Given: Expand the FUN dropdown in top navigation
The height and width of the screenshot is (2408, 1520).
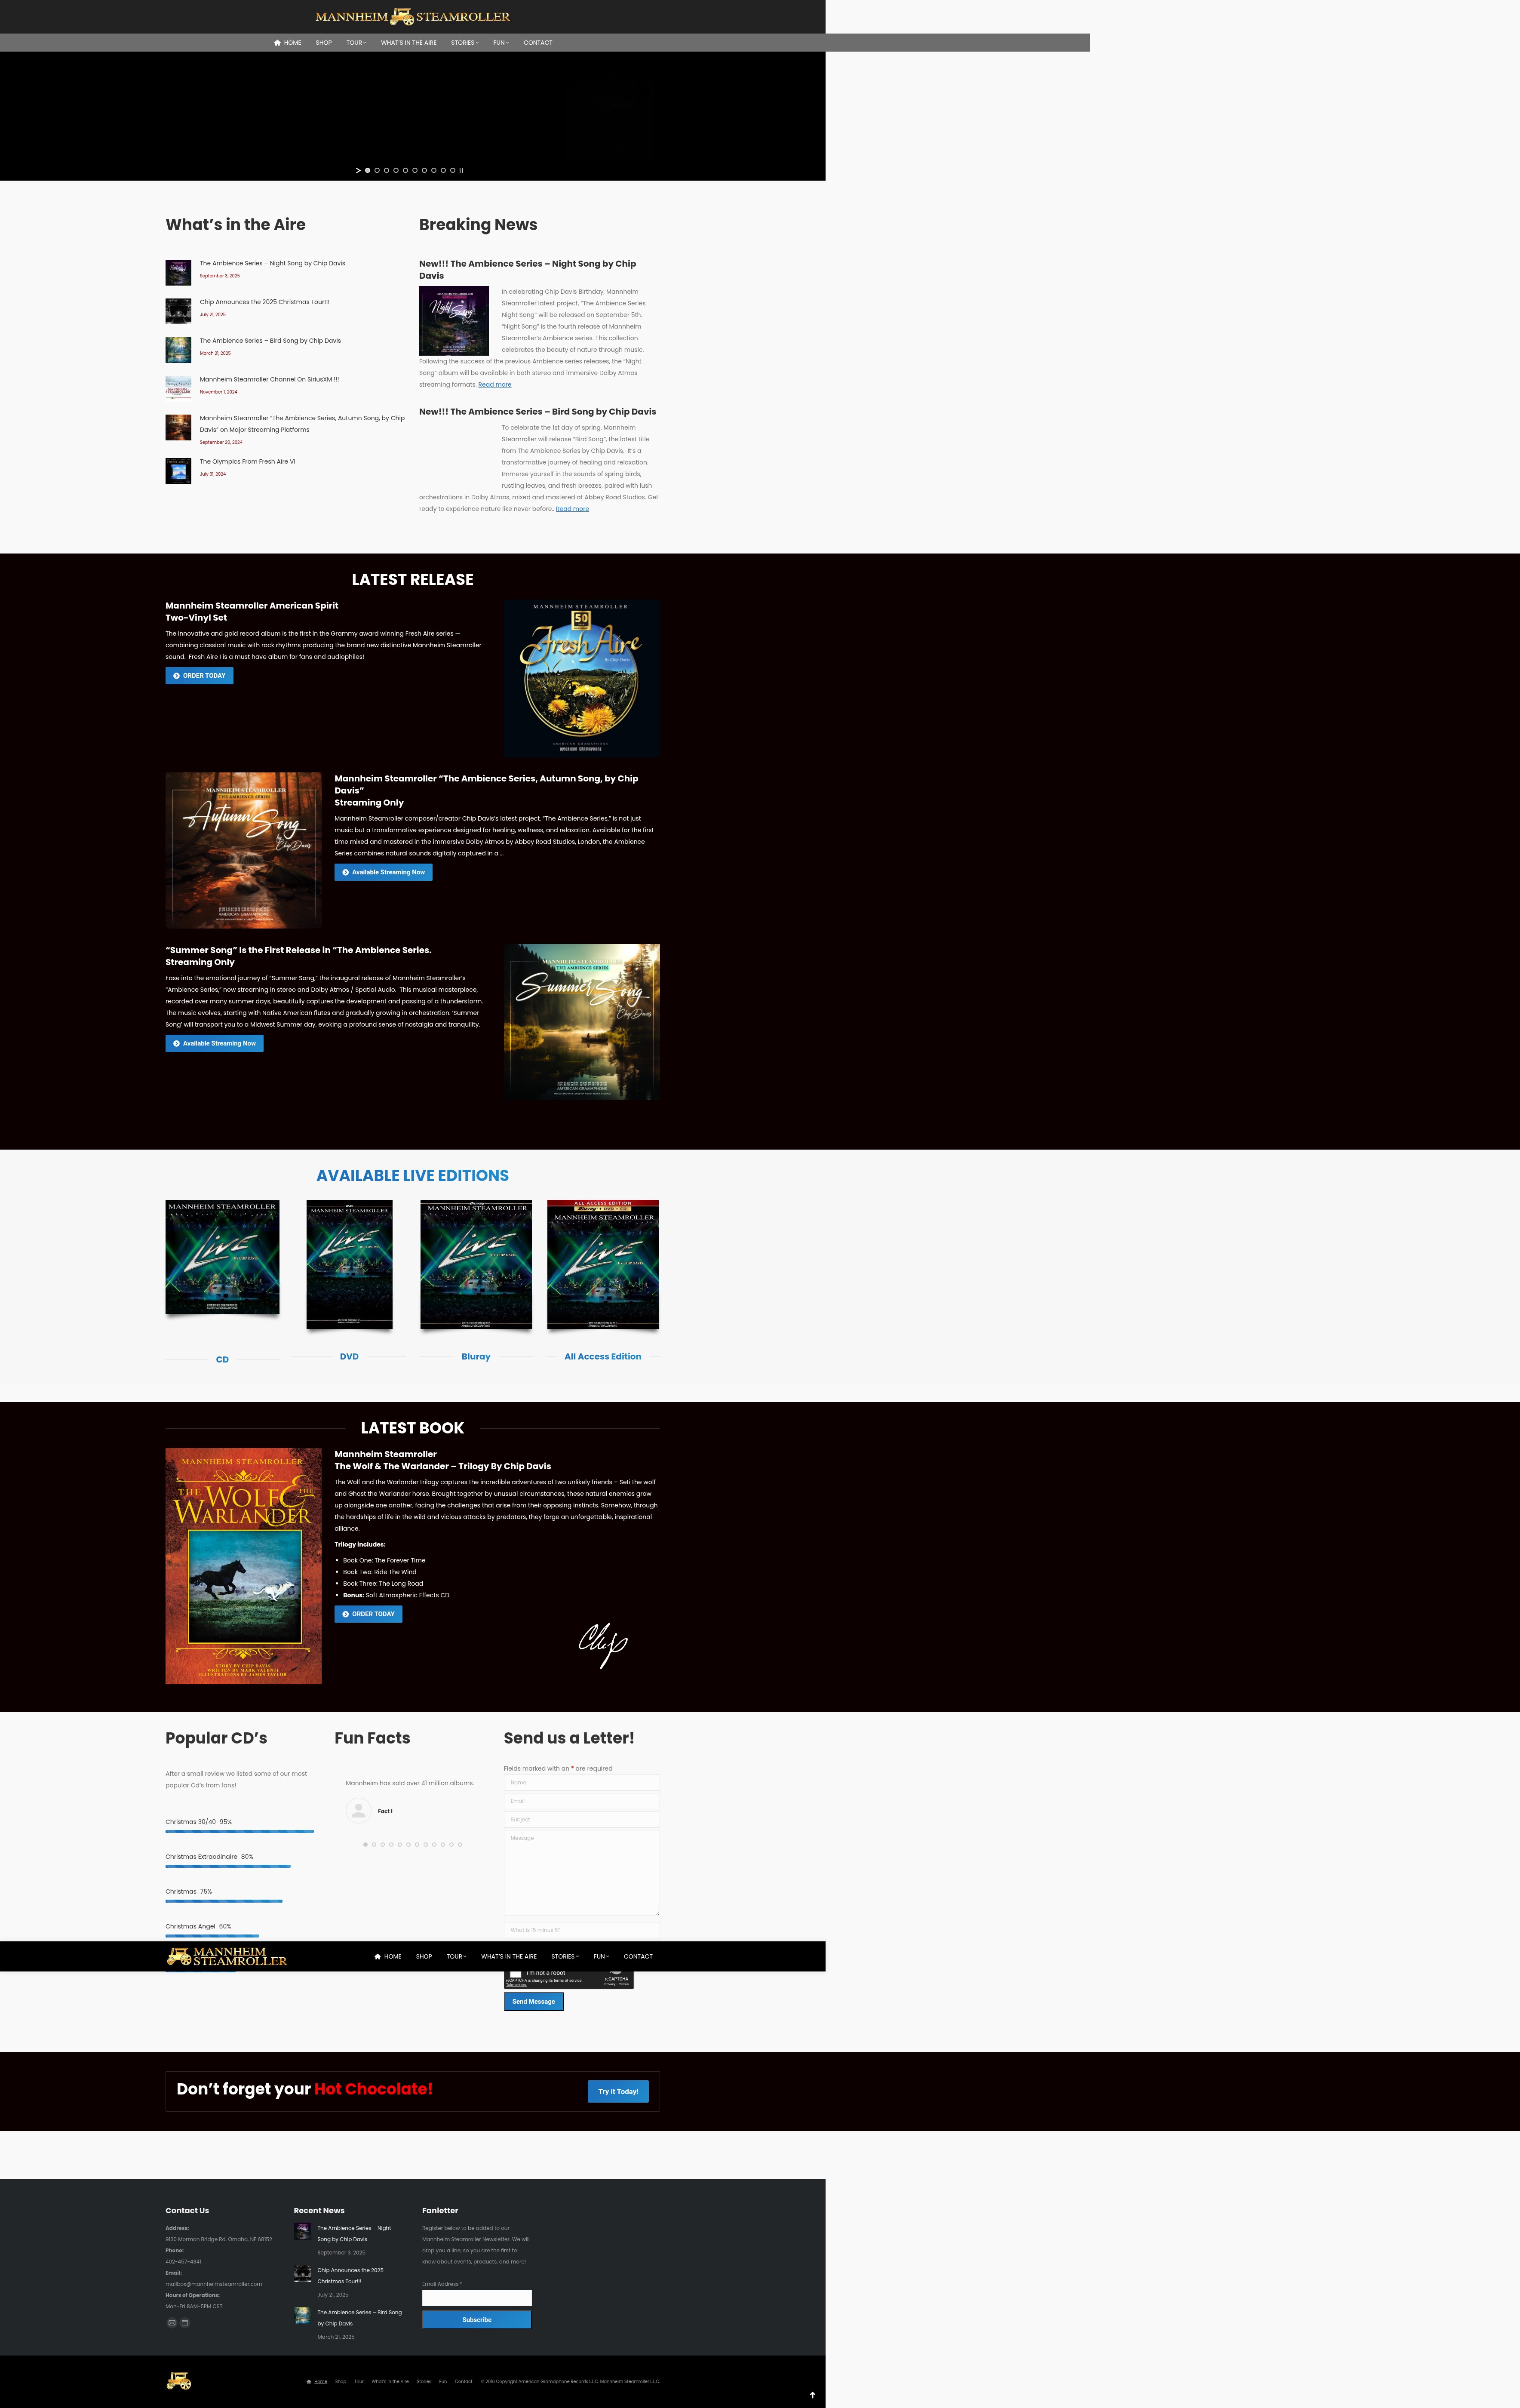Looking at the screenshot, I should [x=501, y=43].
